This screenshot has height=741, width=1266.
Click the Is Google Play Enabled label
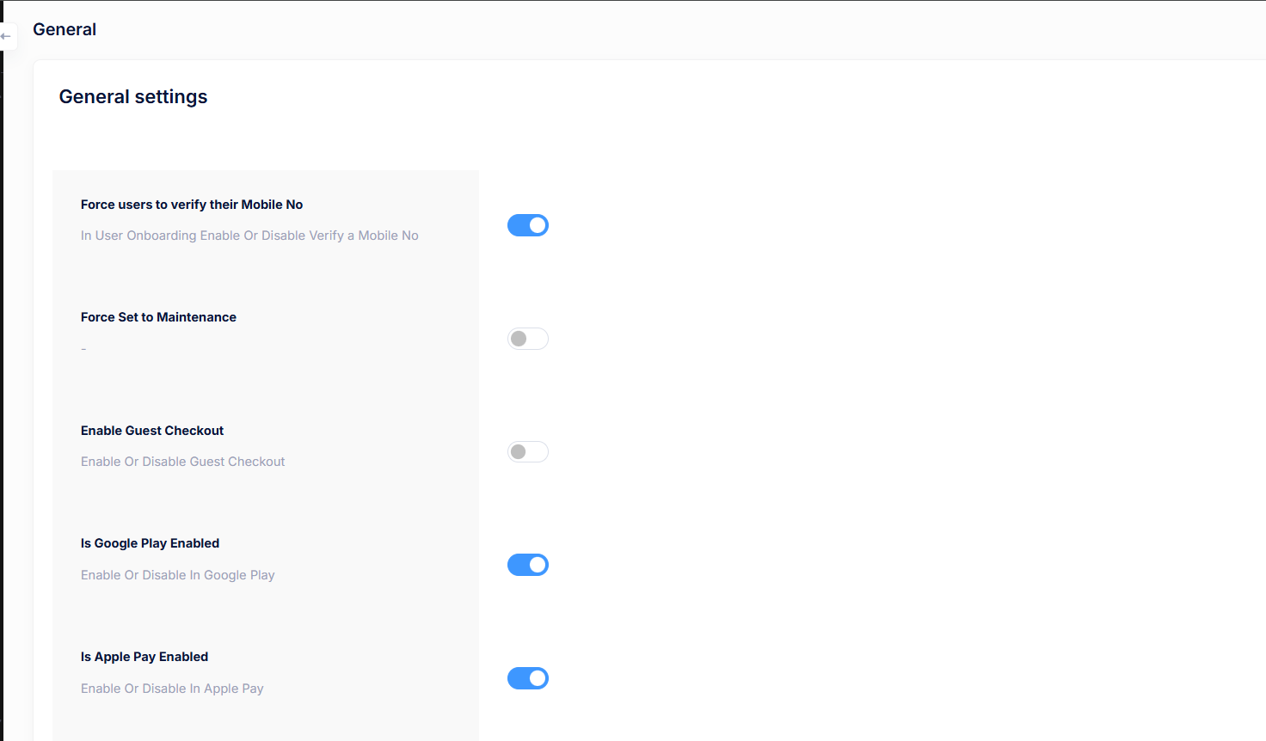coord(150,542)
